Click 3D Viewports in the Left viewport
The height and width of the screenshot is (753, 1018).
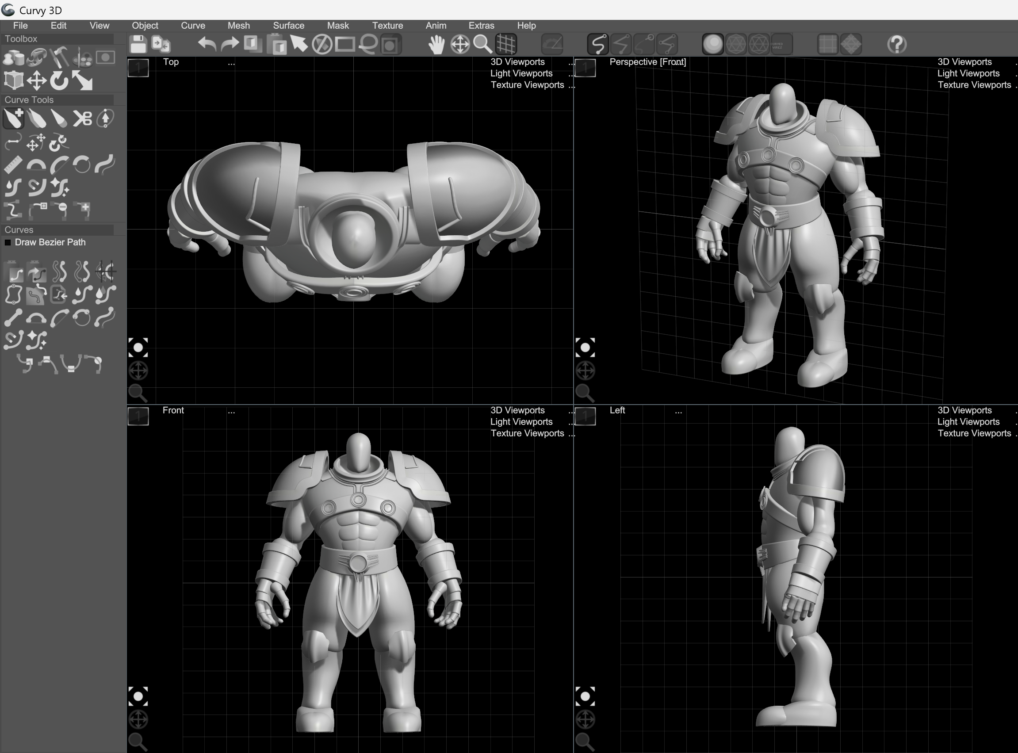pos(964,410)
